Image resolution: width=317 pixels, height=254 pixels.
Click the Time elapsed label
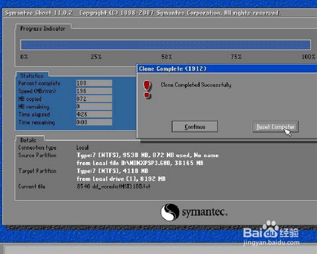point(34,114)
